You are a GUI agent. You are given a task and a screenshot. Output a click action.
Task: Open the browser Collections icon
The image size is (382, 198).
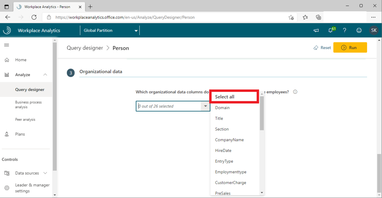pos(318,17)
